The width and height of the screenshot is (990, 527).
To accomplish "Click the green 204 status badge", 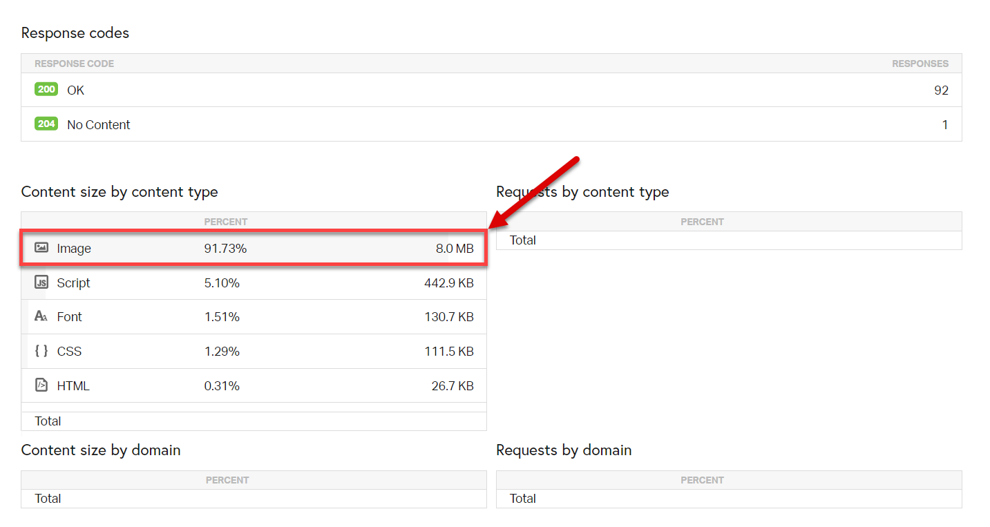I will pos(46,124).
